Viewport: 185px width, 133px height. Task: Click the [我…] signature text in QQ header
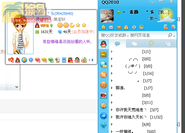tap(164, 12)
